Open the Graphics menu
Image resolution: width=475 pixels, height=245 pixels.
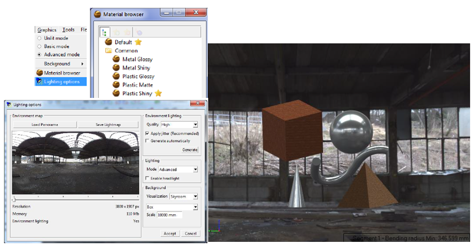(x=47, y=30)
